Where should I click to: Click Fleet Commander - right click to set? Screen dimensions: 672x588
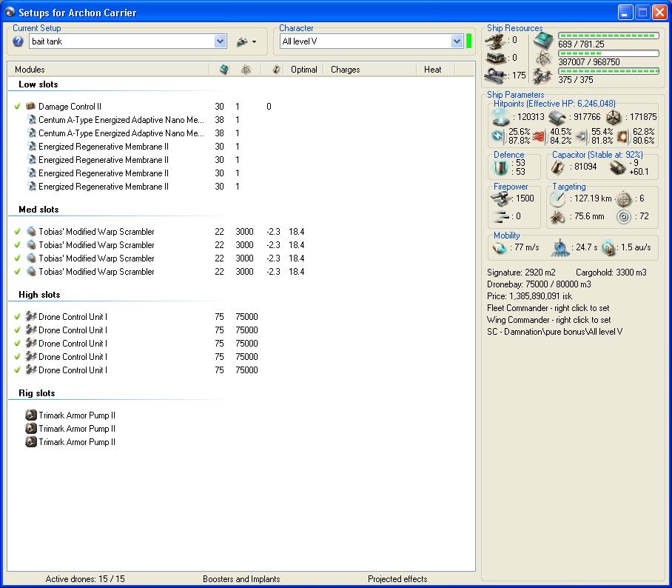[x=548, y=308]
